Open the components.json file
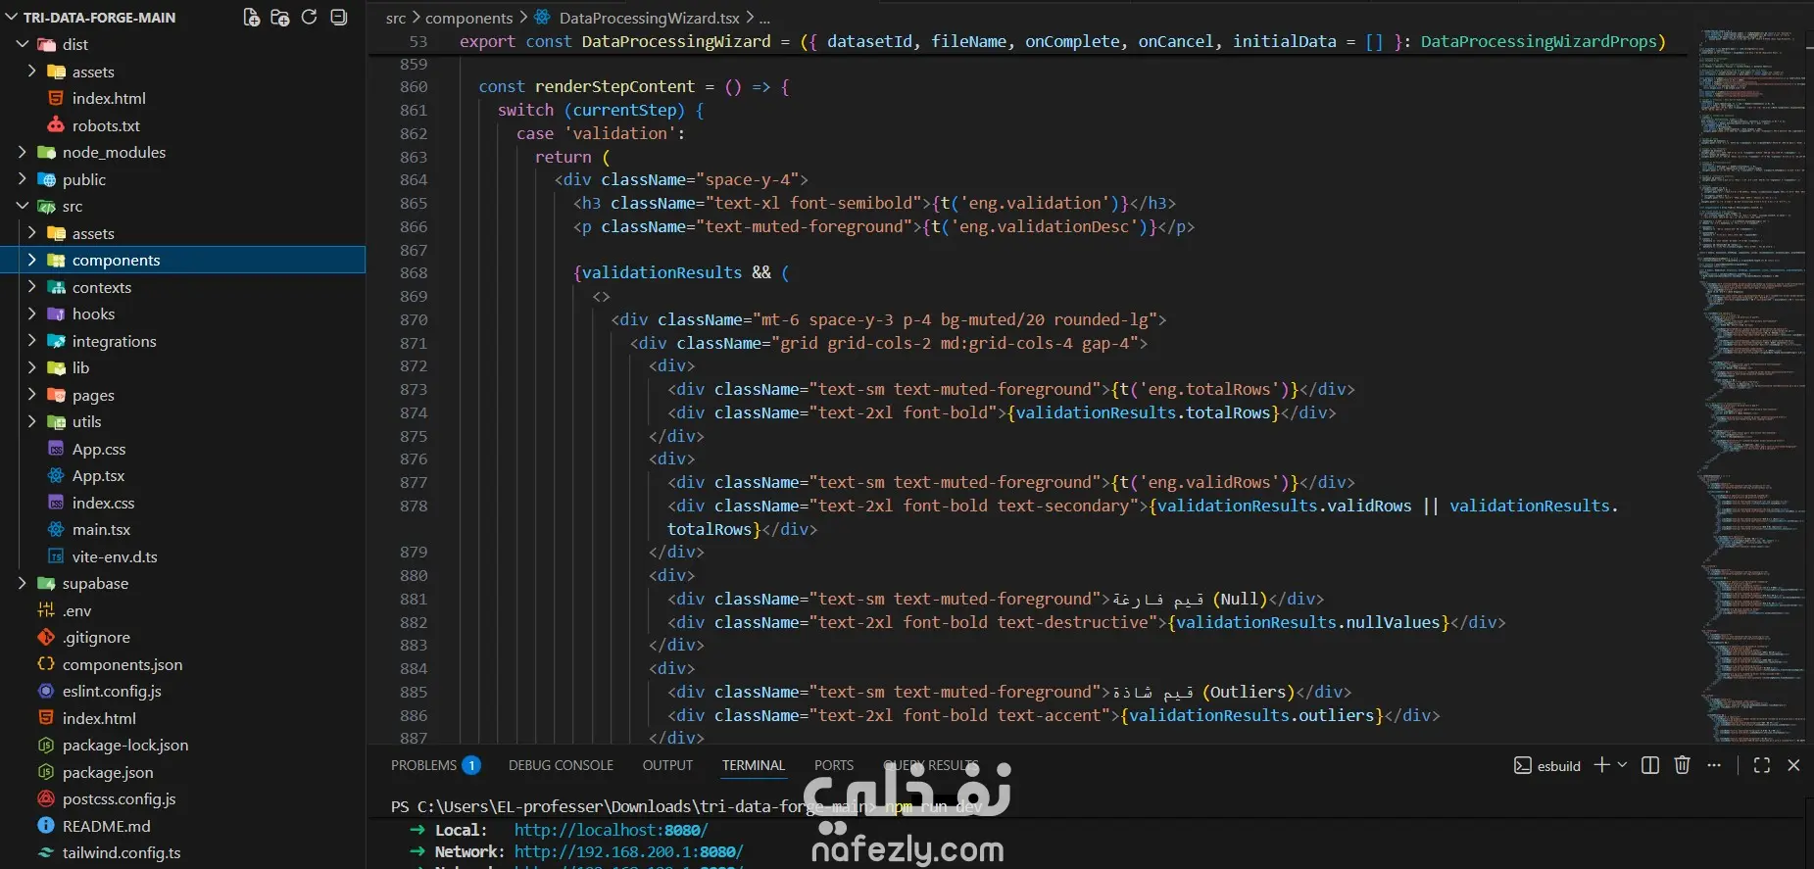The height and width of the screenshot is (869, 1814). [x=123, y=664]
